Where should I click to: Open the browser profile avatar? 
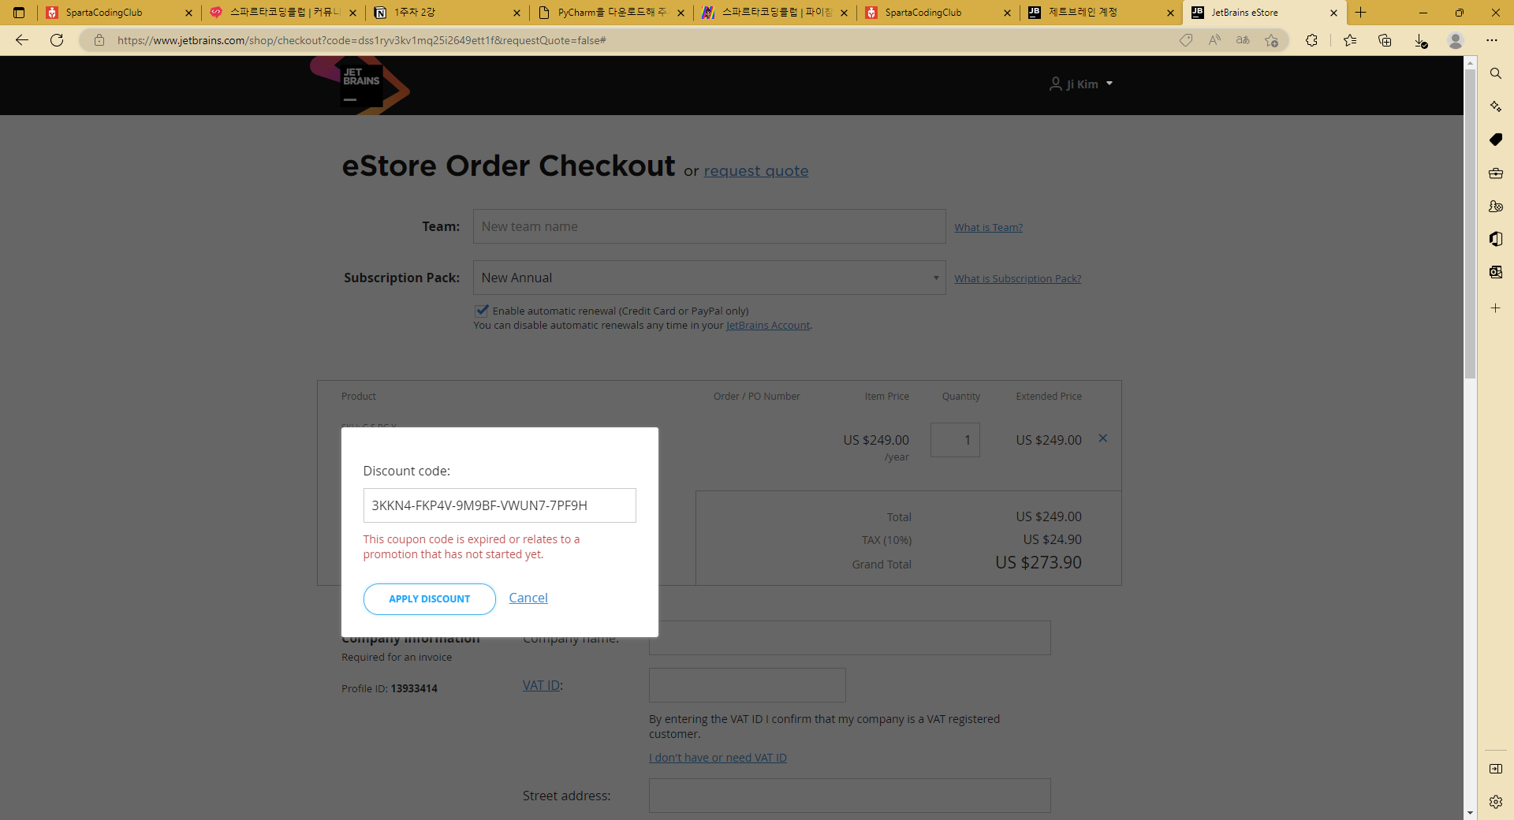1456,40
